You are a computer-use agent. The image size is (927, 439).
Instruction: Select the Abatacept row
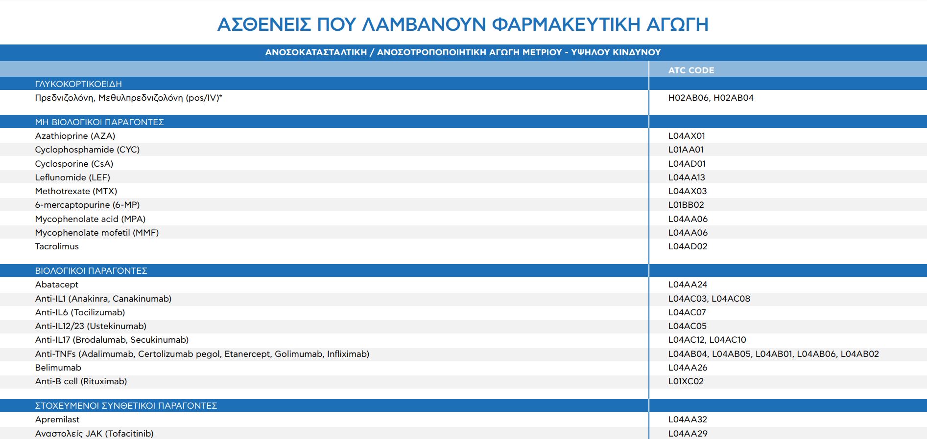57,285
